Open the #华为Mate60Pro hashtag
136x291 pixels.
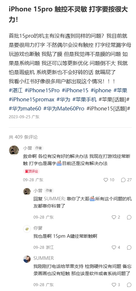pos(64,108)
